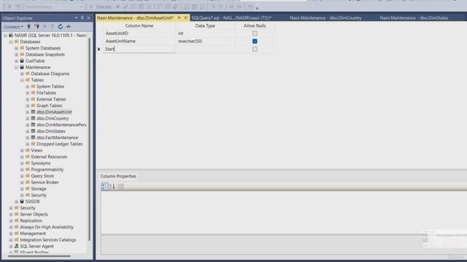Click the table icon next to dbo.DimCountry
The width and height of the screenshot is (467, 262).
pyautogui.click(x=33, y=118)
